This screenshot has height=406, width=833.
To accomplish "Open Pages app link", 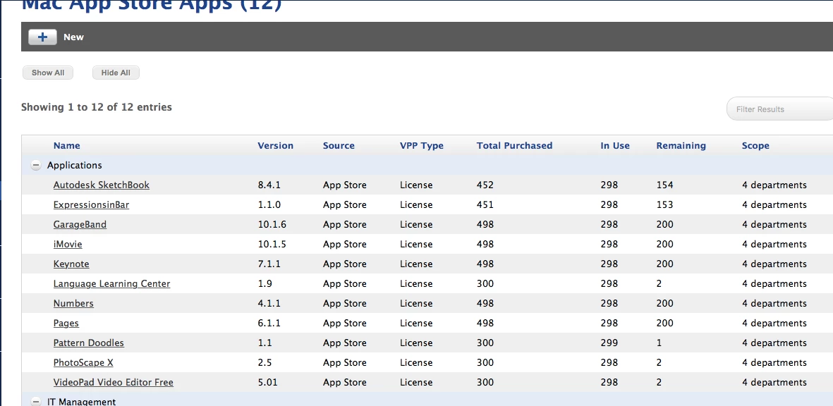I will (x=66, y=324).
